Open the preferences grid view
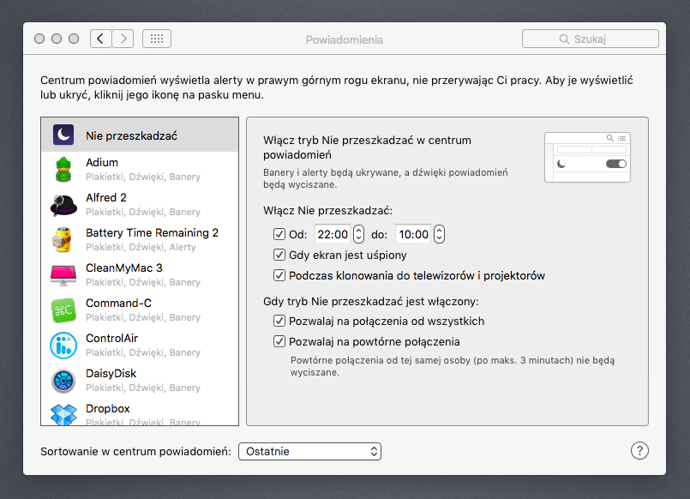The height and width of the screenshot is (499, 690). click(x=157, y=38)
